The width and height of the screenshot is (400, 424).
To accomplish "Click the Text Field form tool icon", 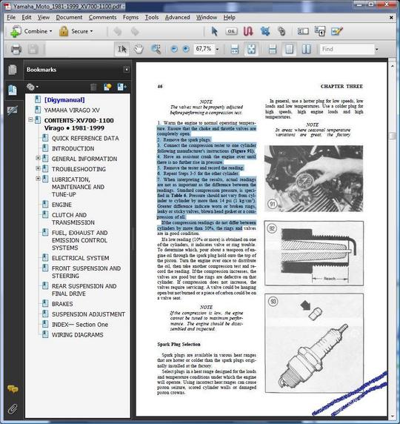I will point(303,31).
